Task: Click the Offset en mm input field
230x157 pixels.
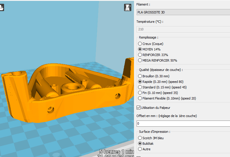Action: pyautogui.click(x=183, y=123)
